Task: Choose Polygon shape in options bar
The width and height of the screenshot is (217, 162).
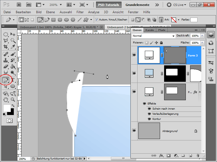Action: [x=73, y=20]
